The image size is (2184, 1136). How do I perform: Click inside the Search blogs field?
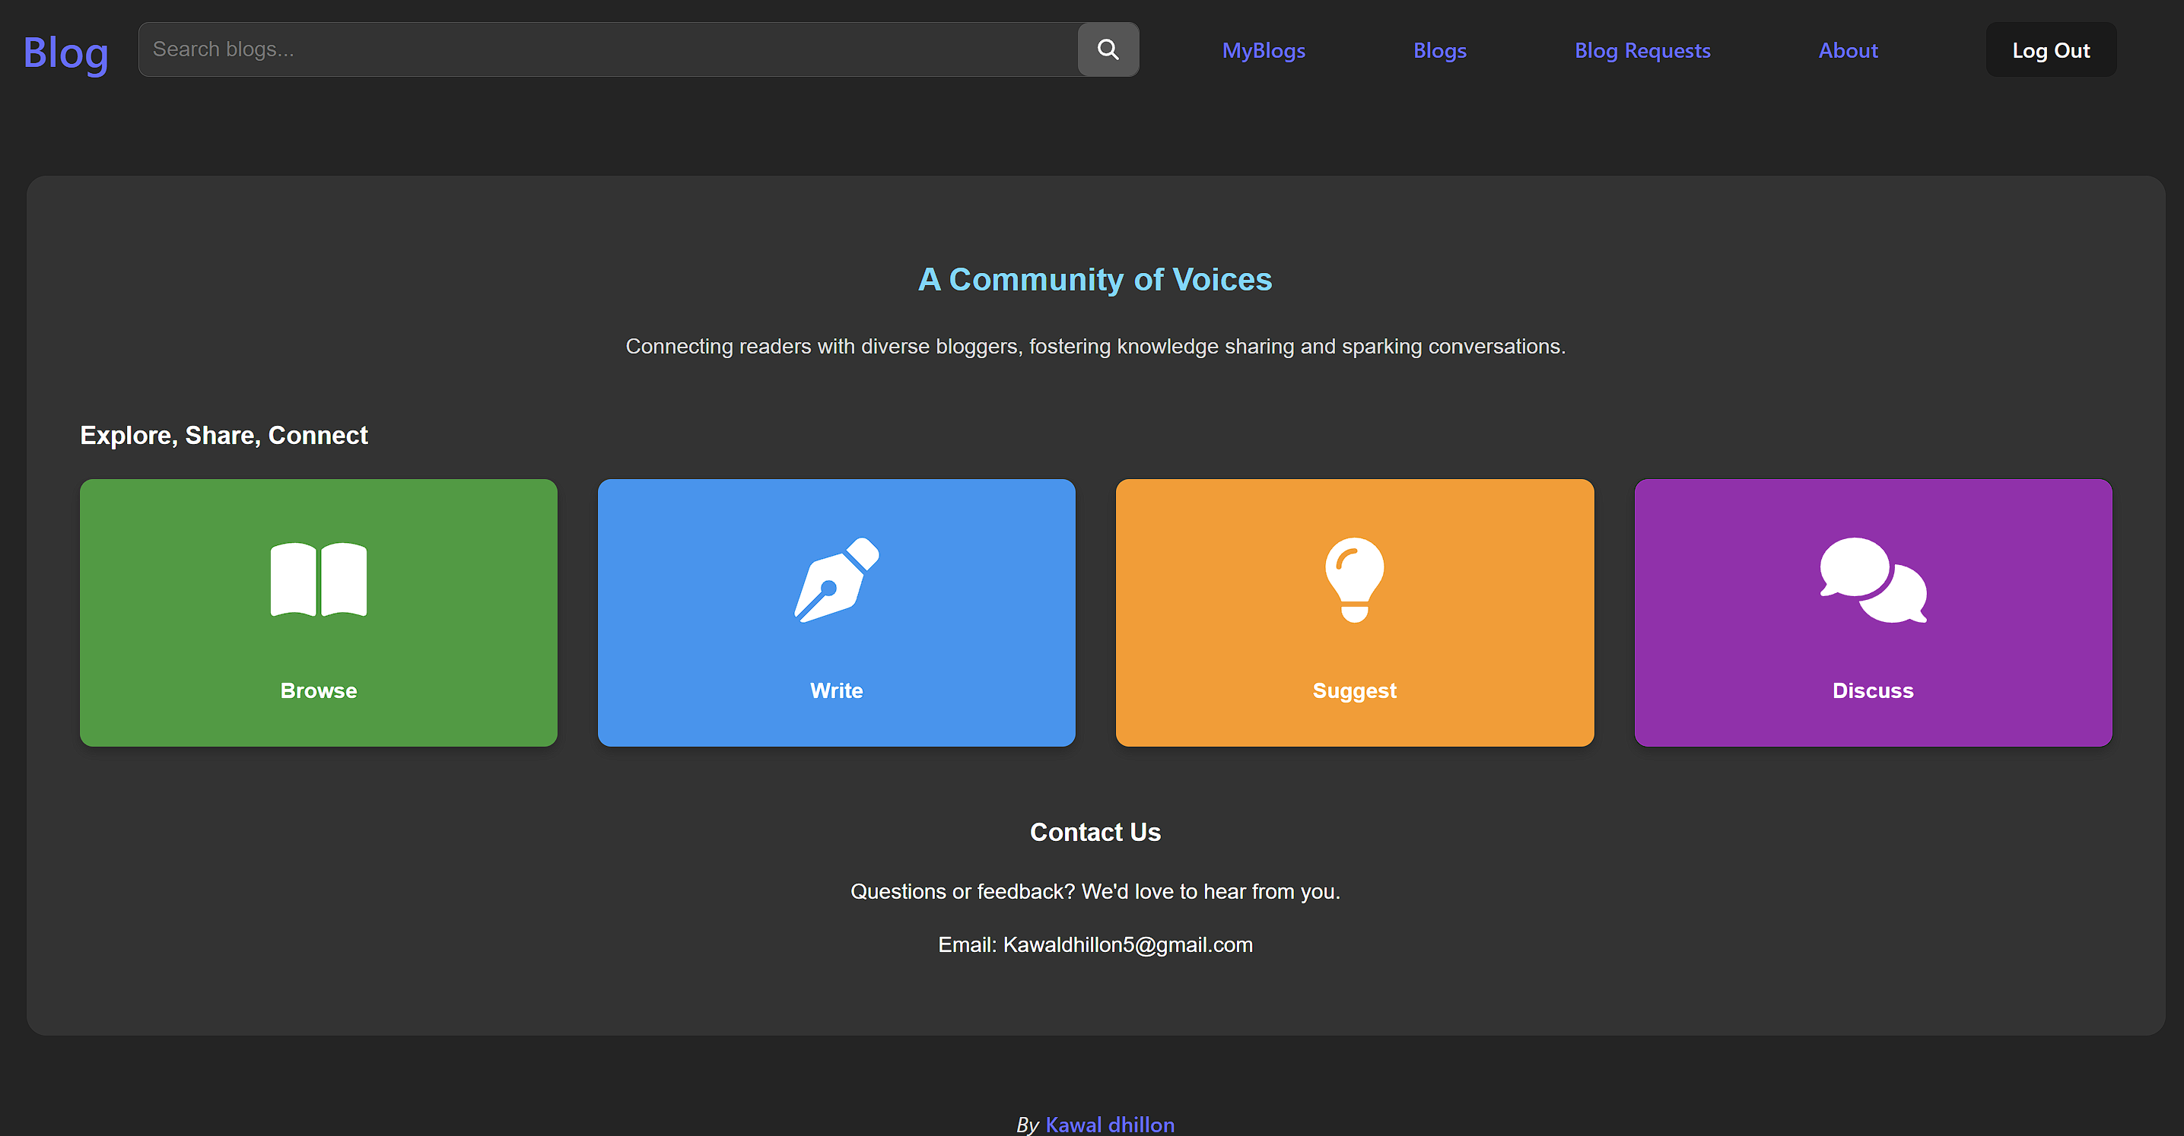pos(593,49)
